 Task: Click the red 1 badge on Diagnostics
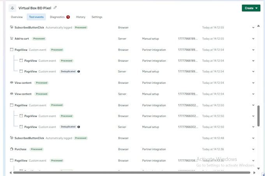tap(68, 17)
